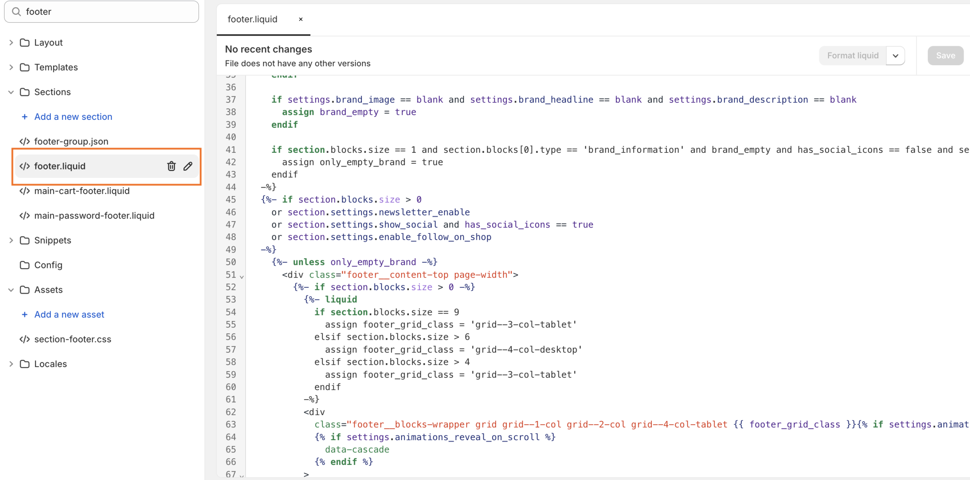Click the Templates folder icon

click(25, 67)
